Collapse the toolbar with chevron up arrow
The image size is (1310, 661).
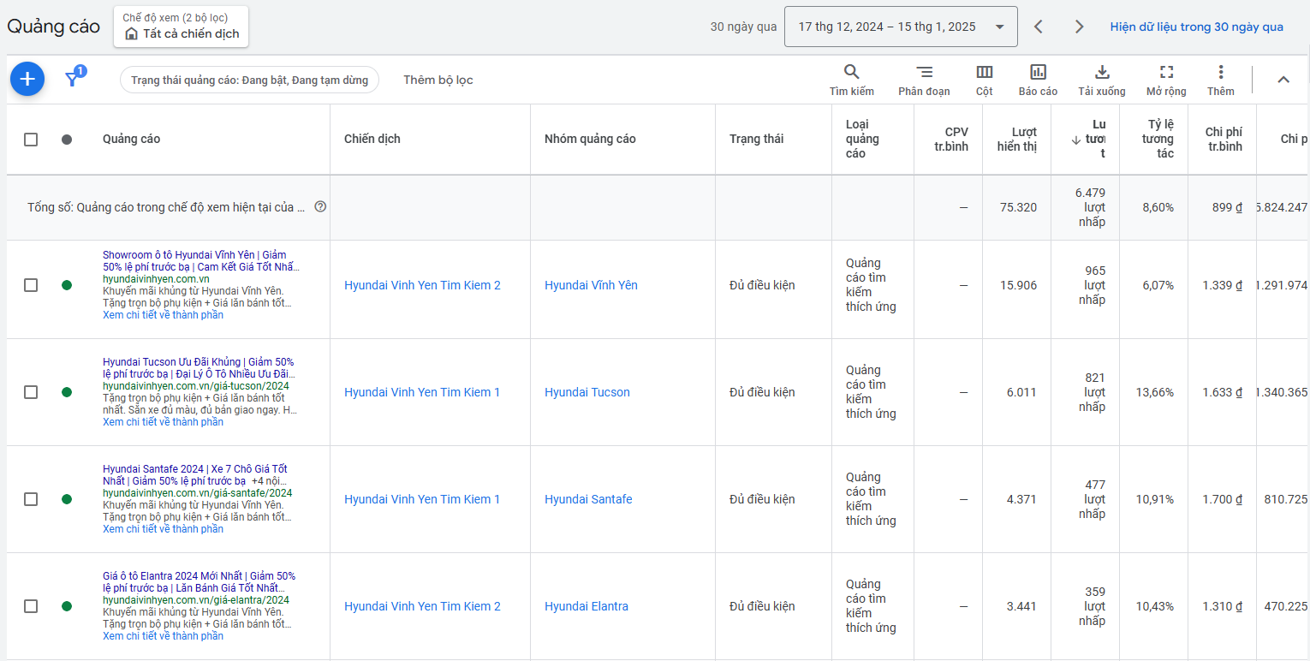point(1283,80)
